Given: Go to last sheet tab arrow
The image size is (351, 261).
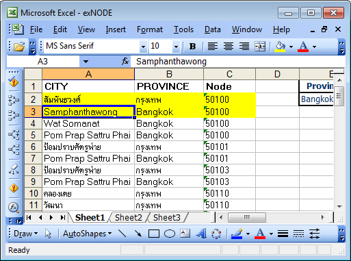Looking at the screenshot, I should point(63,217).
